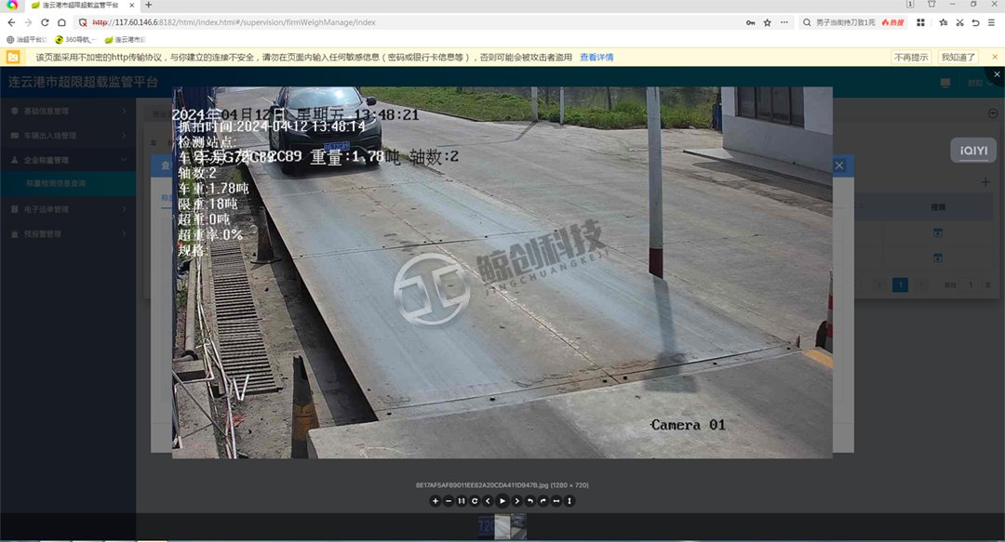Click the reset/refresh icon in viewer toolbar
The height and width of the screenshot is (542, 1005).
(x=475, y=501)
